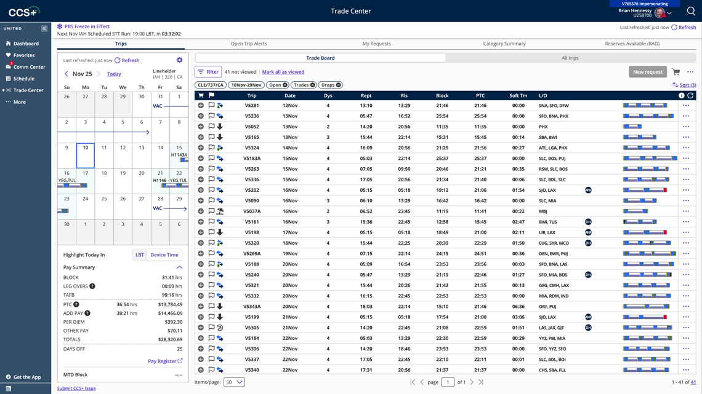This screenshot has height=394, width=702.
Task: Switch highlight to LBT
Action: pos(140,254)
